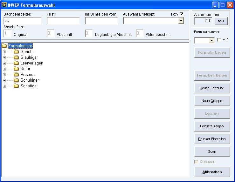Click the Schuldner folder icon

pyautogui.click(x=16, y=80)
